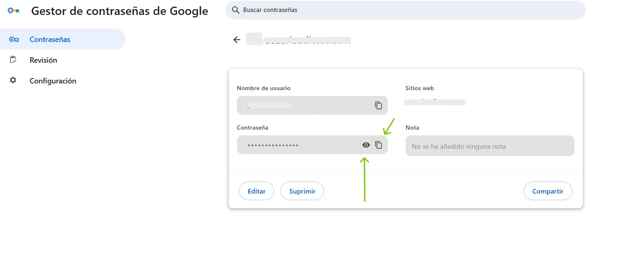This screenshot has width=639, height=255.
Task: Click the Nombre de usuario label
Action: point(264,88)
